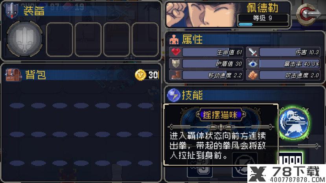Open the 装备 equipment header
The image size is (326, 183).
34,11
